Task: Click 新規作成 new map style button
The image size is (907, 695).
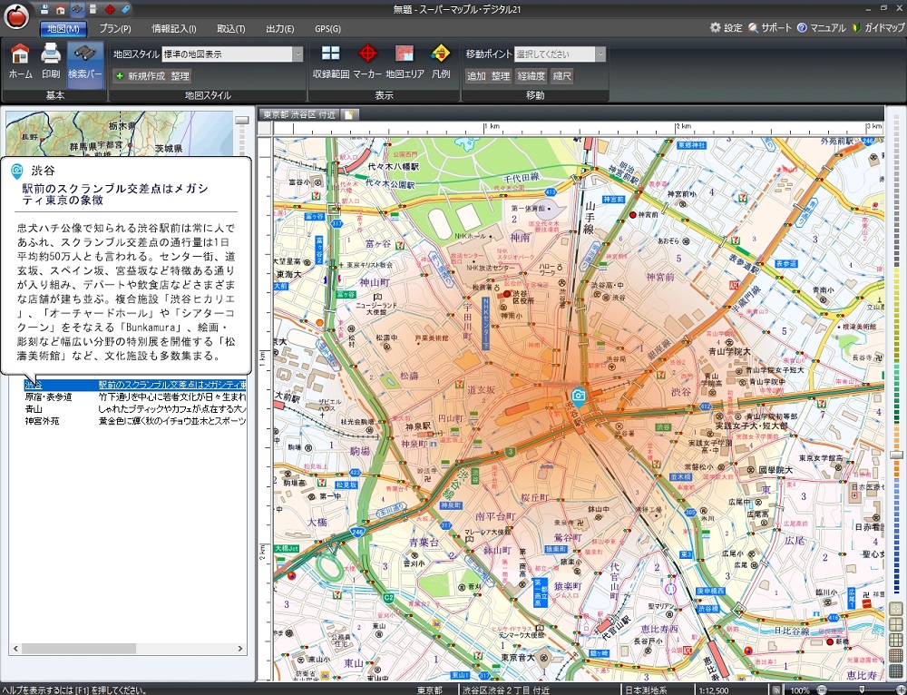Action: pyautogui.click(x=141, y=76)
